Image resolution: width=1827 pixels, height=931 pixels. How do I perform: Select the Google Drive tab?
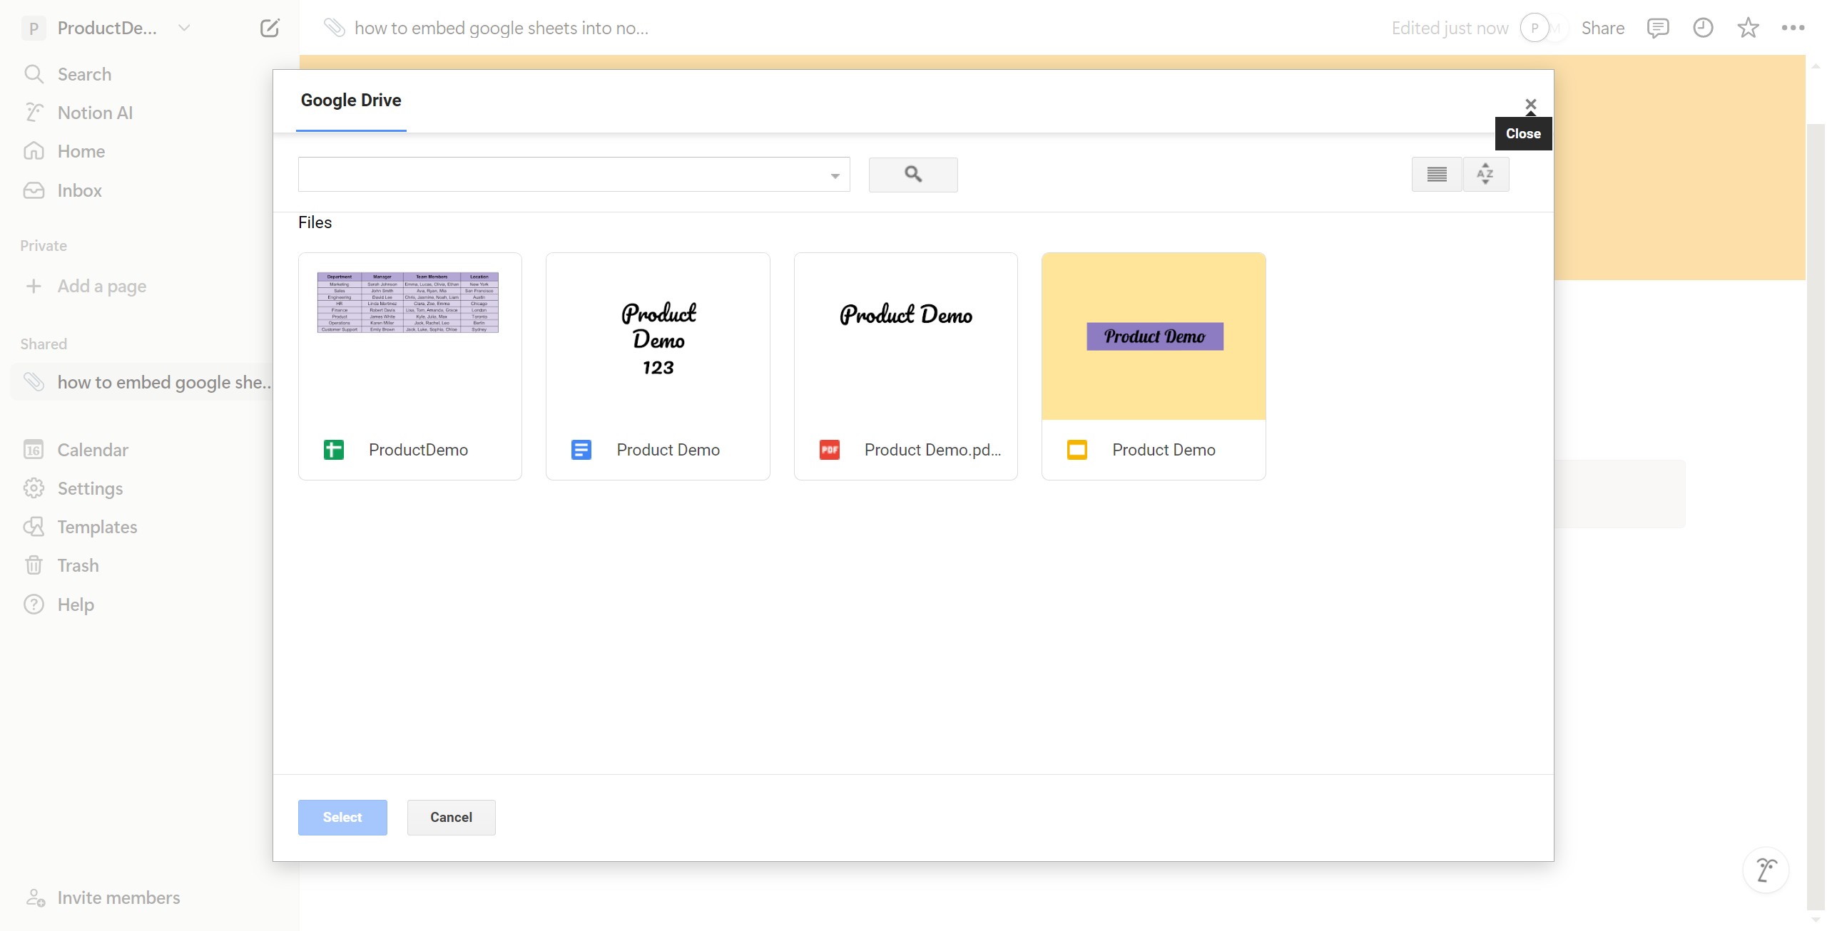(x=351, y=101)
